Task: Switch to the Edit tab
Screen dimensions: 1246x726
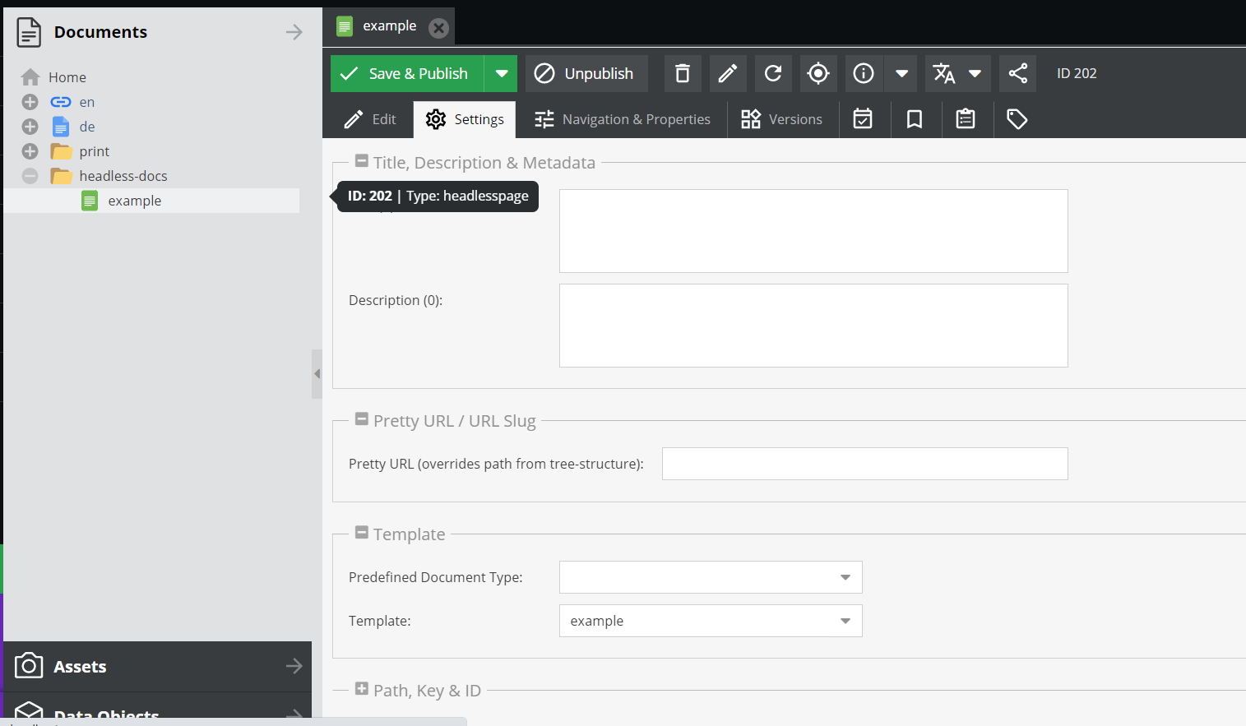Action: tap(370, 119)
